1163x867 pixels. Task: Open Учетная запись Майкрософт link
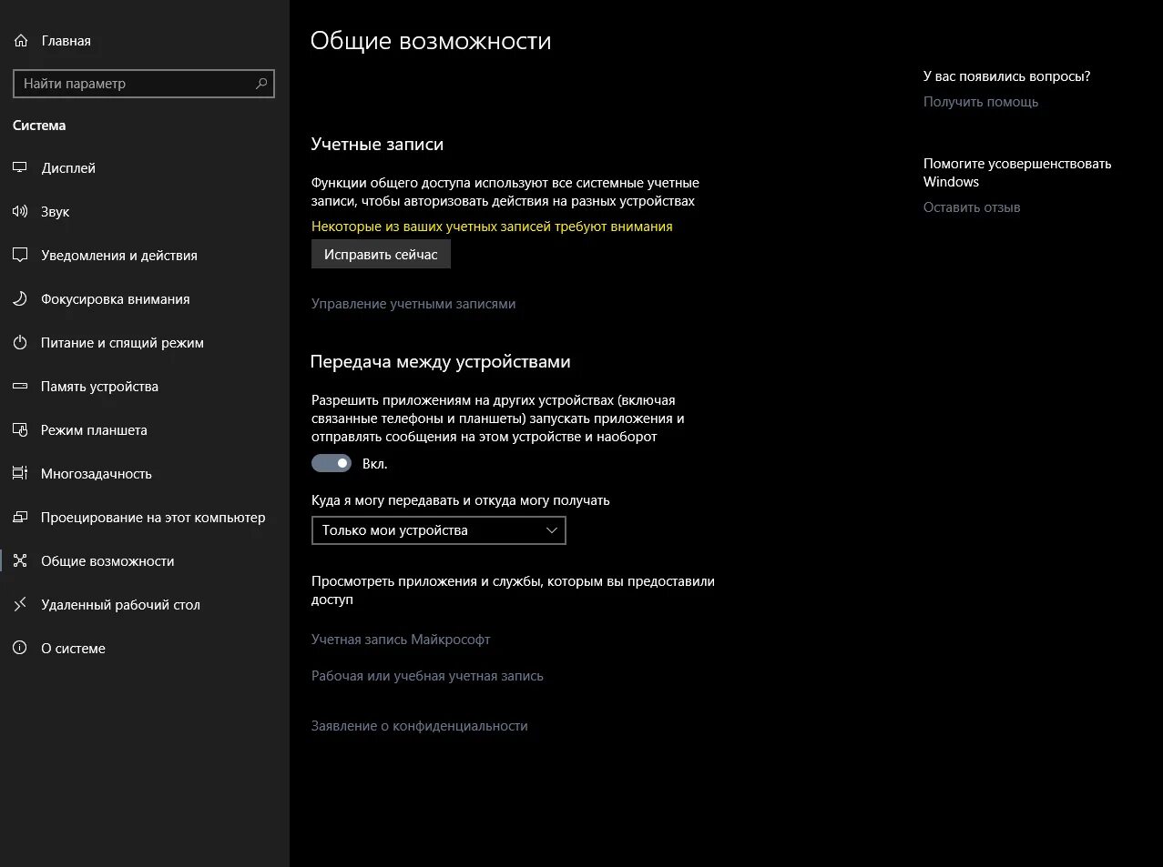[x=401, y=640]
